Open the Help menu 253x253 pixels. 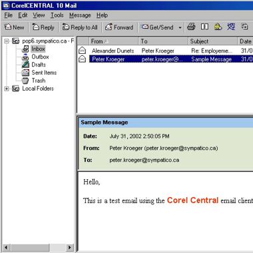point(102,15)
